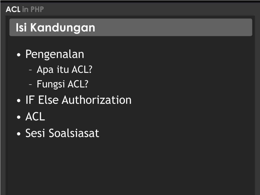260x195 pixels.
Task: Click the word "Soalsiasat" in last bullet
Action: (74, 133)
